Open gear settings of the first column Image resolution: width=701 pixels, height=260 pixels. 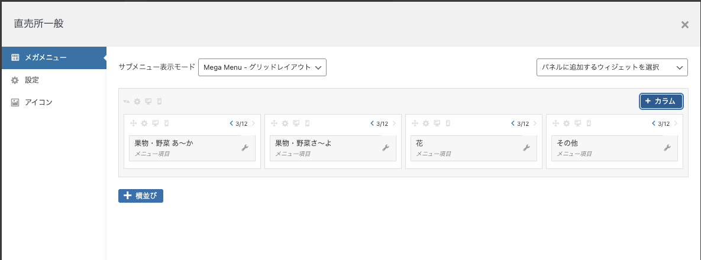click(x=144, y=123)
